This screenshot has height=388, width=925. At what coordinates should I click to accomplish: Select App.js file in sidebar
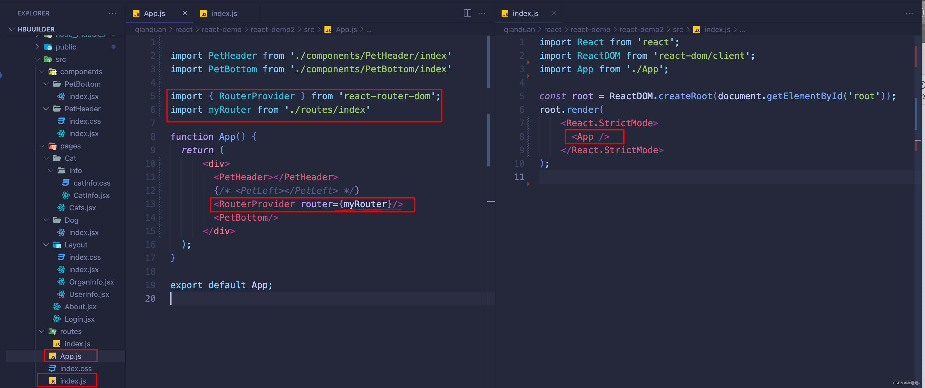[70, 356]
